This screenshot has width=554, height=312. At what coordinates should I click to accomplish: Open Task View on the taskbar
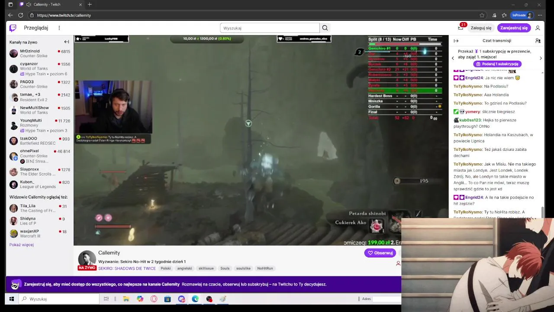coord(106,299)
